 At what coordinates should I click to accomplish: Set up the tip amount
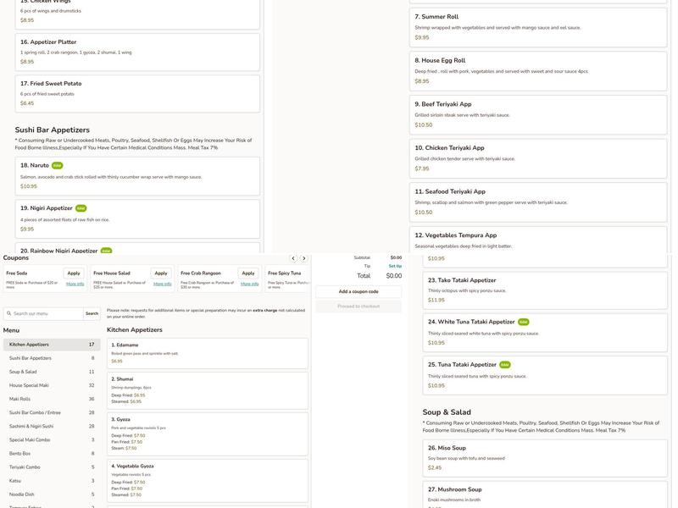(395, 266)
